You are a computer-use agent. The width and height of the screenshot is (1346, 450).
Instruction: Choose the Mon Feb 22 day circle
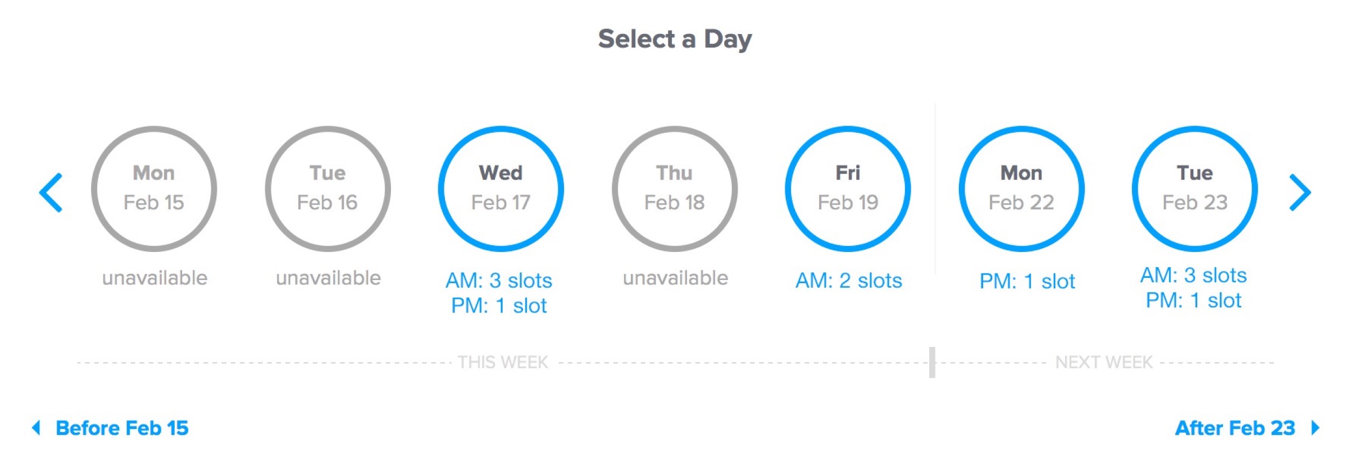[x=1021, y=189]
